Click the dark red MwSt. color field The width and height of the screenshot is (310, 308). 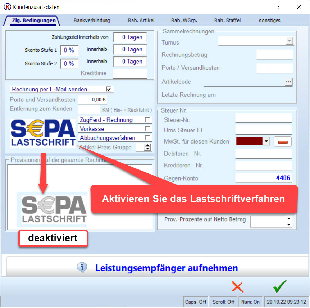pos(249,141)
